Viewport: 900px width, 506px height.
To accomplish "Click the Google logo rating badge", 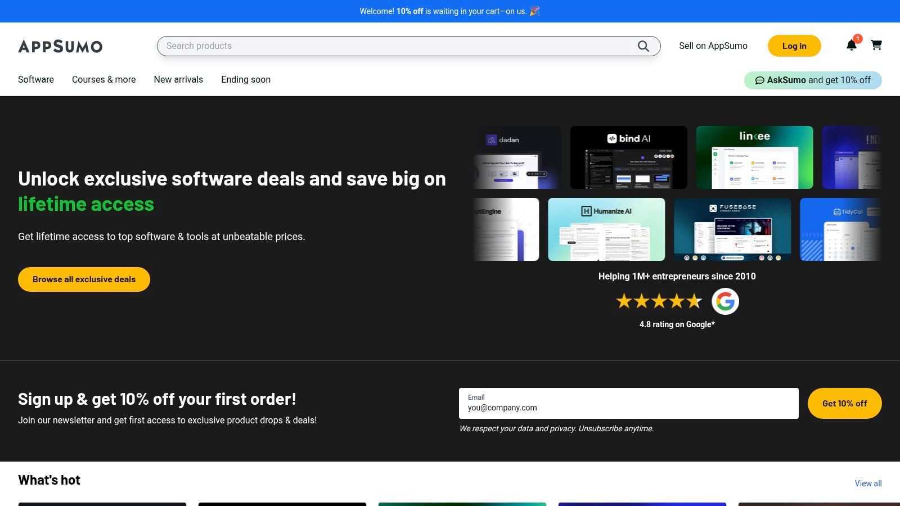I will pos(725,301).
